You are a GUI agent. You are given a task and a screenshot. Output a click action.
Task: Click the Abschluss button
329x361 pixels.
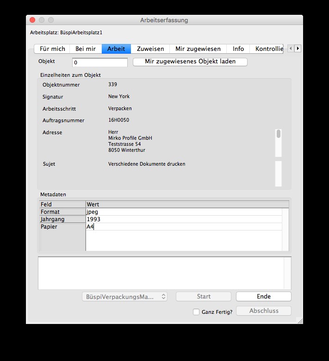pyautogui.click(x=264, y=311)
